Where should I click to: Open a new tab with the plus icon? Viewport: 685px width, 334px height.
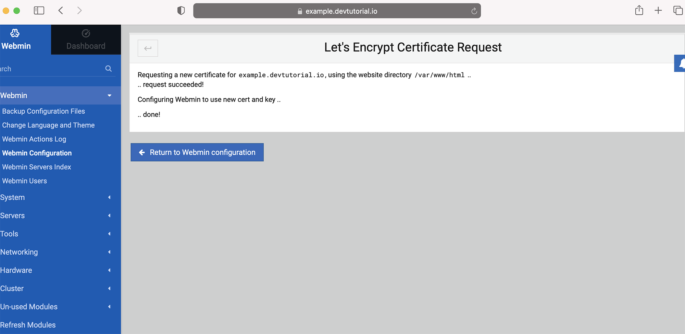[x=658, y=11]
